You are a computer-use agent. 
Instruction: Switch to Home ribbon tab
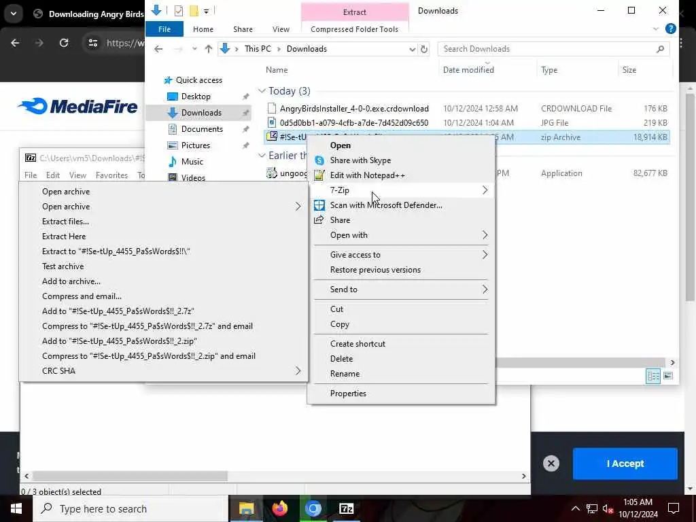(x=203, y=29)
